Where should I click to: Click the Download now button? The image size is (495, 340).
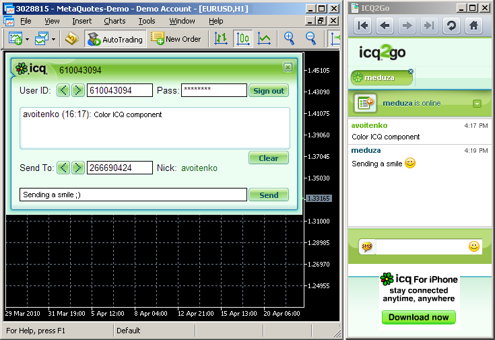click(x=419, y=317)
